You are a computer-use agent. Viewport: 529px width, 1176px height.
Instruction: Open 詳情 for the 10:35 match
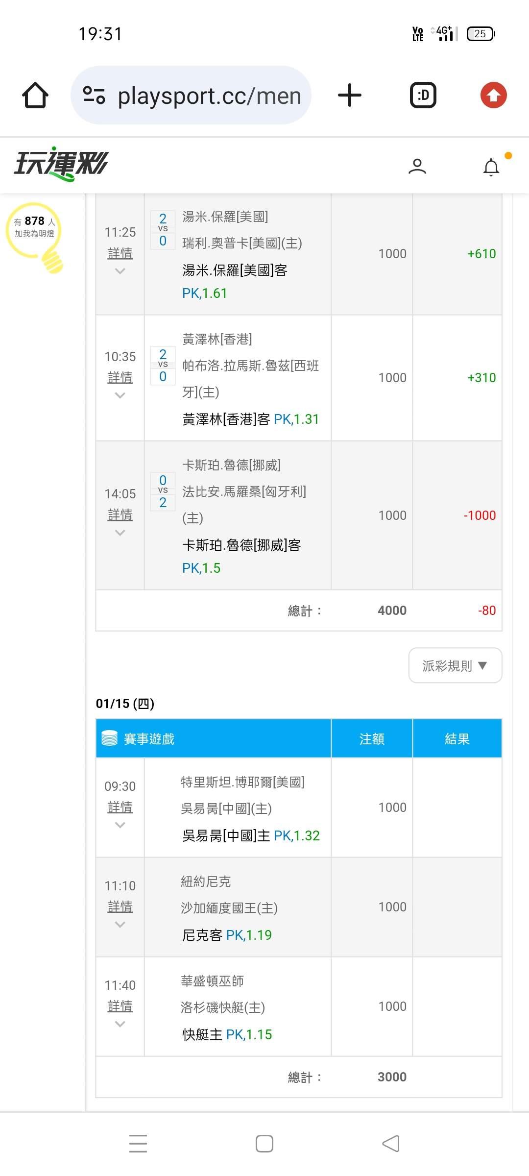(x=120, y=377)
